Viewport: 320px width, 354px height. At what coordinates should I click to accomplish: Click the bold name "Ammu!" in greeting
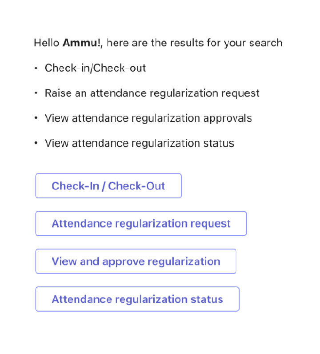(x=82, y=43)
